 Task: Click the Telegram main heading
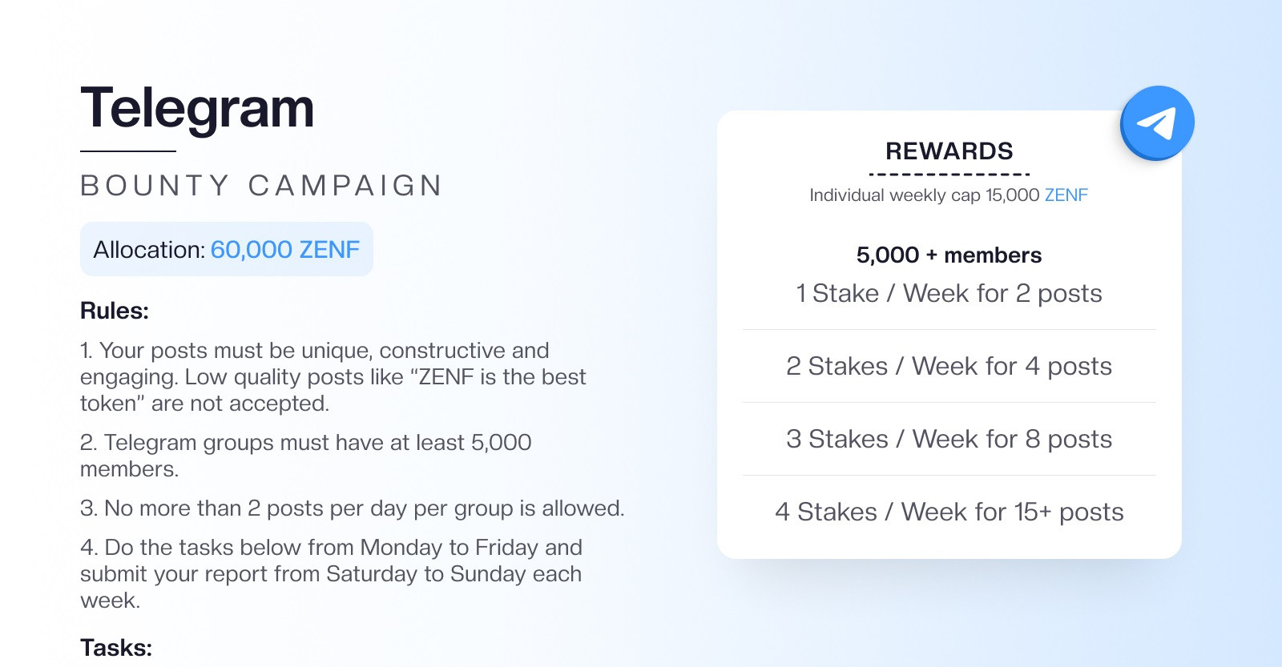[x=197, y=108]
